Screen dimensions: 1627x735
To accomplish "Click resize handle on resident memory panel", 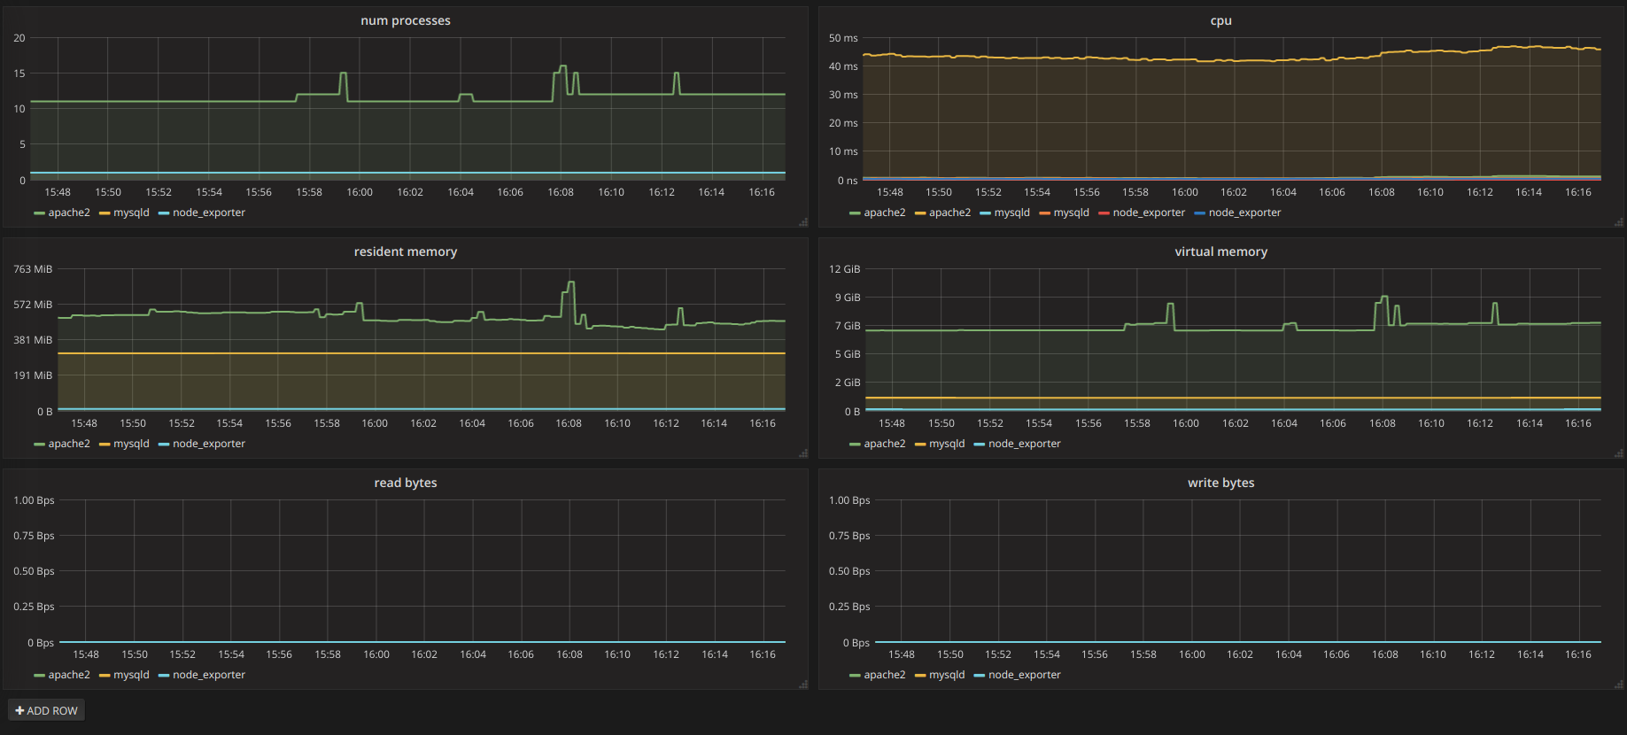I will [803, 453].
